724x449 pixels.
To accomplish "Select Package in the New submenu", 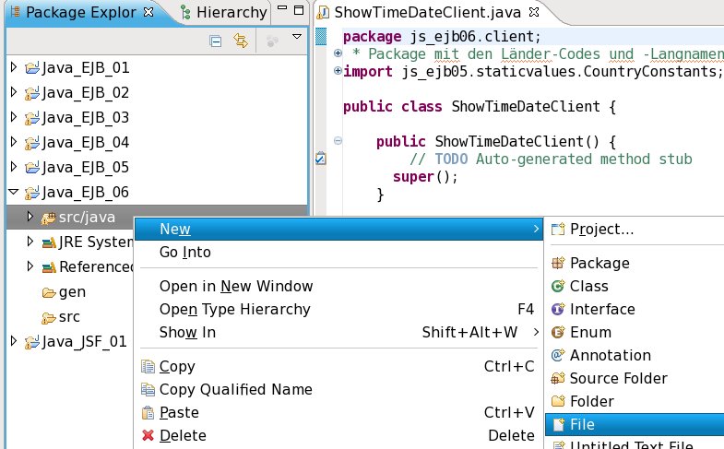I will click(x=599, y=263).
